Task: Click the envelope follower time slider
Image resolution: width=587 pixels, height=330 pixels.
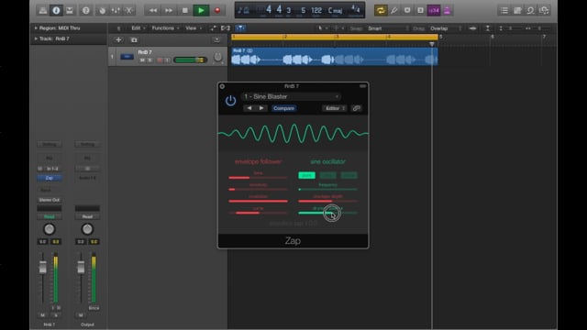Action: click(x=258, y=177)
